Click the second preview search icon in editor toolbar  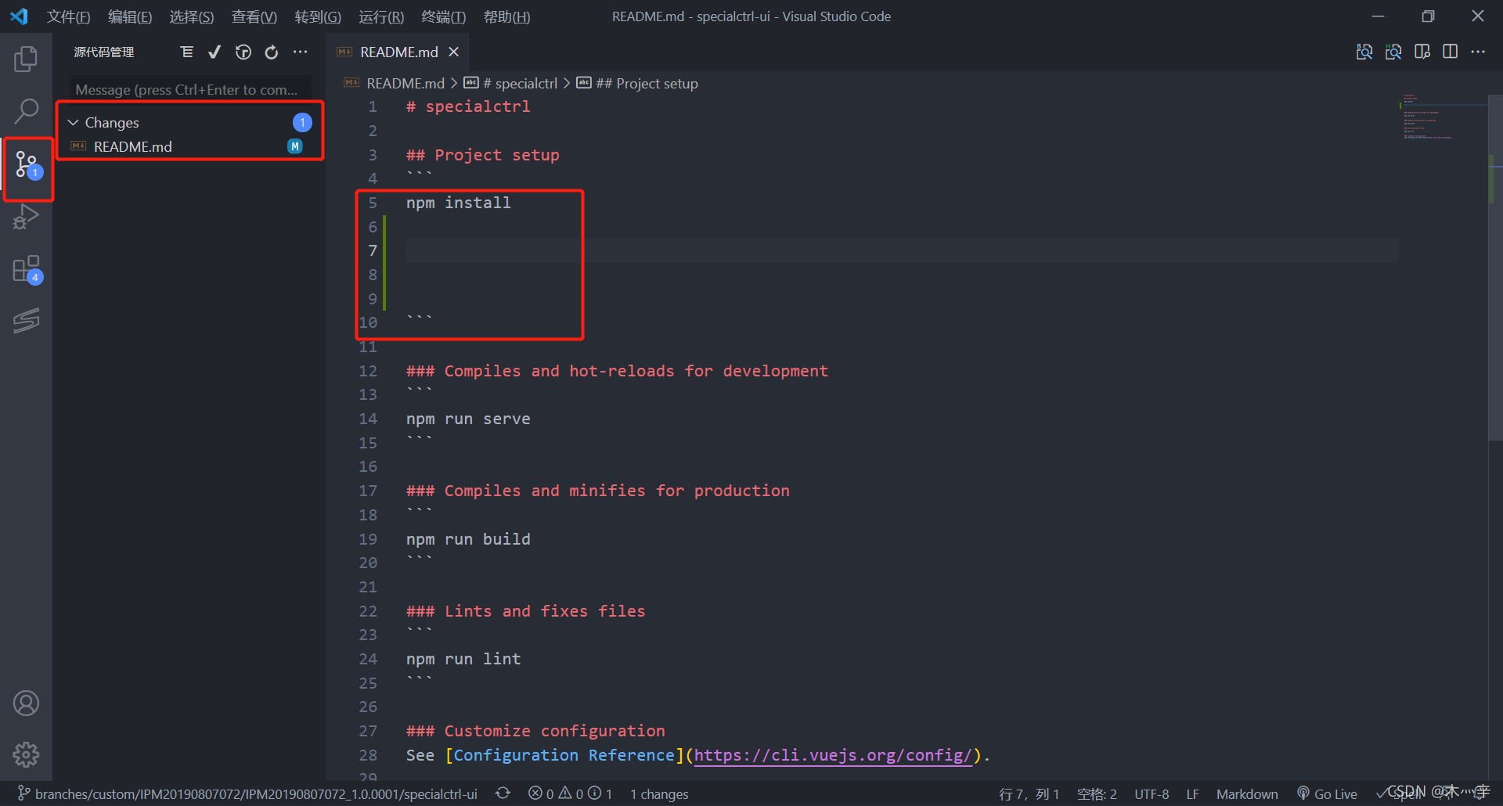1393,52
